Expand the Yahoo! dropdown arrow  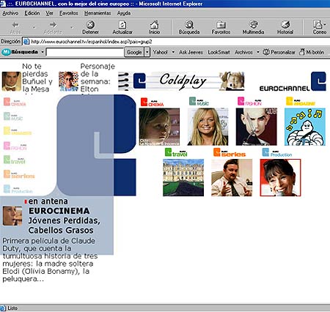coord(173,52)
